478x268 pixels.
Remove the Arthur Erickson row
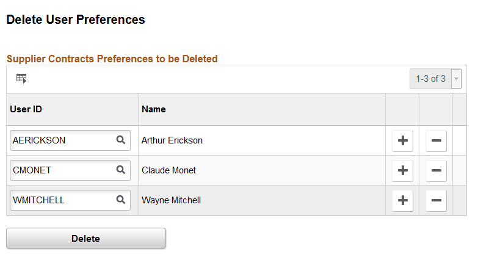point(436,140)
